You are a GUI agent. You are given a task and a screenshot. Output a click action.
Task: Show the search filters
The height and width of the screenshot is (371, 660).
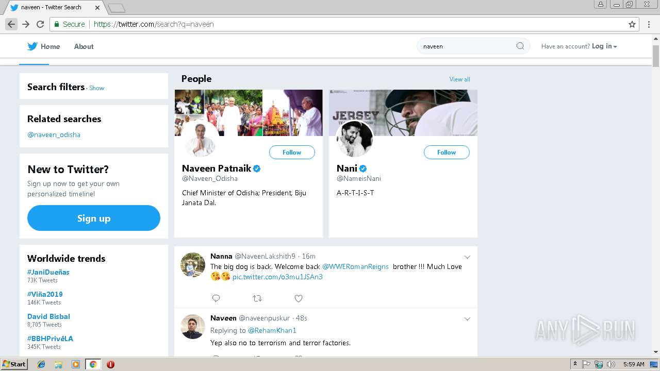point(97,88)
